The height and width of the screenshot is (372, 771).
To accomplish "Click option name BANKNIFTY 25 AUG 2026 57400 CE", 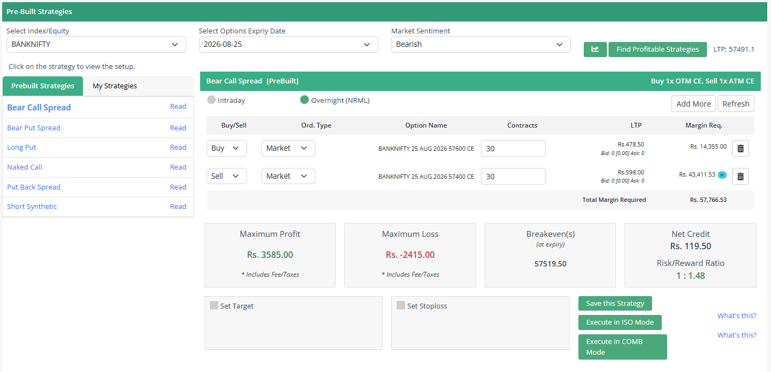I will pyautogui.click(x=426, y=177).
